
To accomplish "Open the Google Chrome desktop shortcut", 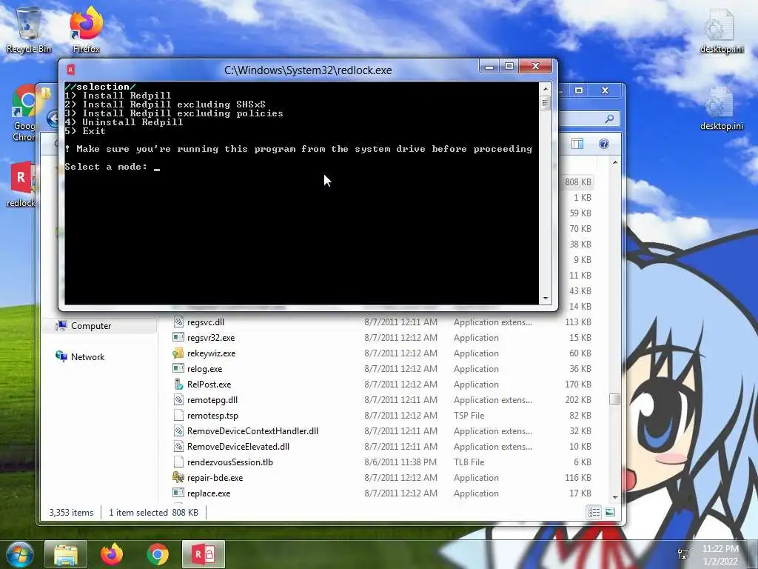I will [23, 113].
